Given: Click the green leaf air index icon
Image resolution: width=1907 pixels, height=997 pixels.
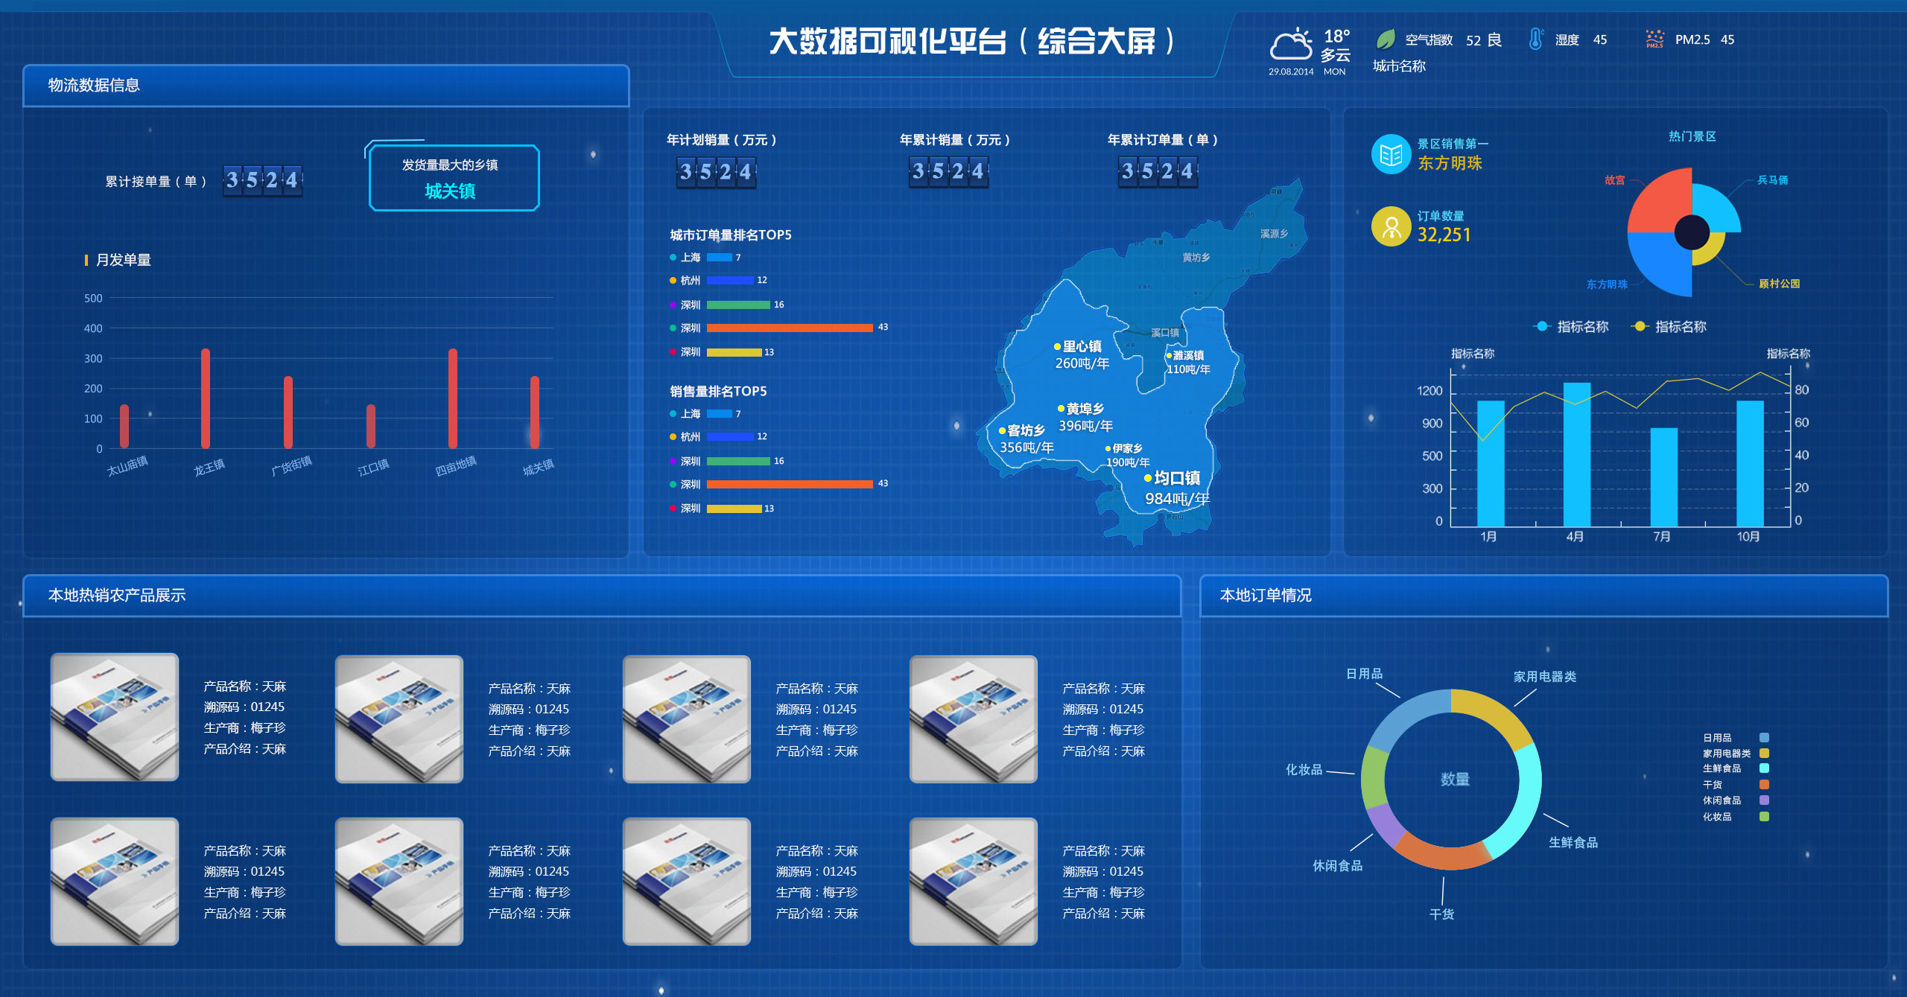Looking at the screenshot, I should [x=1386, y=39].
